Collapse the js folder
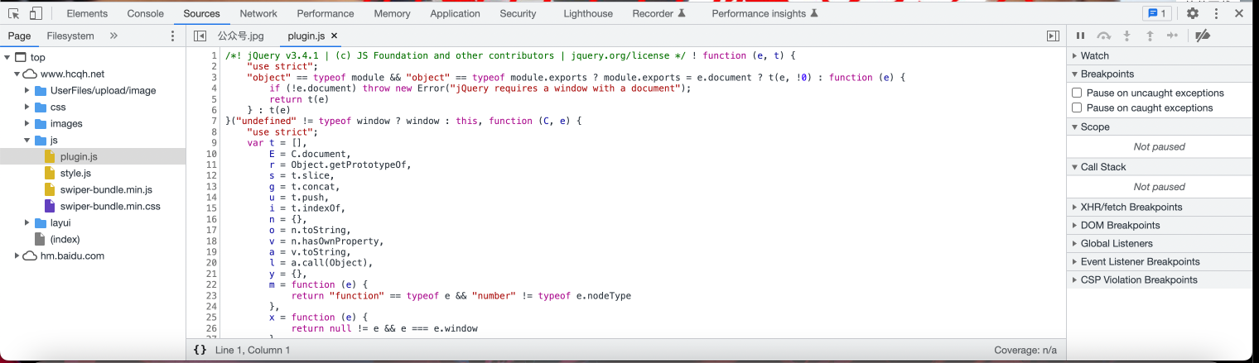 click(x=27, y=140)
